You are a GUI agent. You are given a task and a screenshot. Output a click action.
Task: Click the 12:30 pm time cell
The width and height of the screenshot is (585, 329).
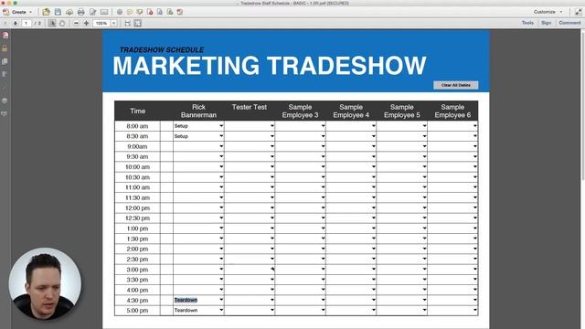click(137, 218)
